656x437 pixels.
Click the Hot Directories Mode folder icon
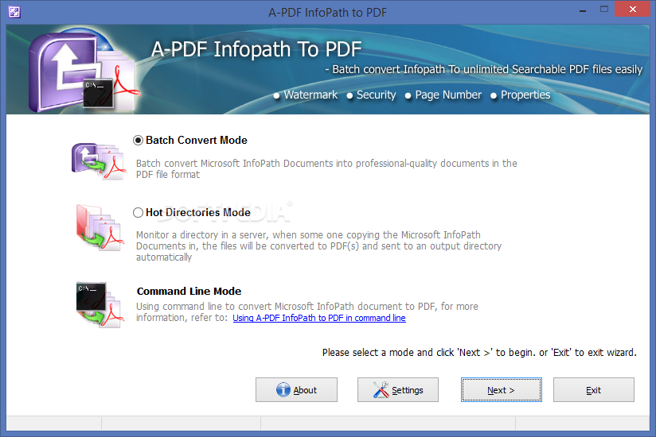[100, 227]
